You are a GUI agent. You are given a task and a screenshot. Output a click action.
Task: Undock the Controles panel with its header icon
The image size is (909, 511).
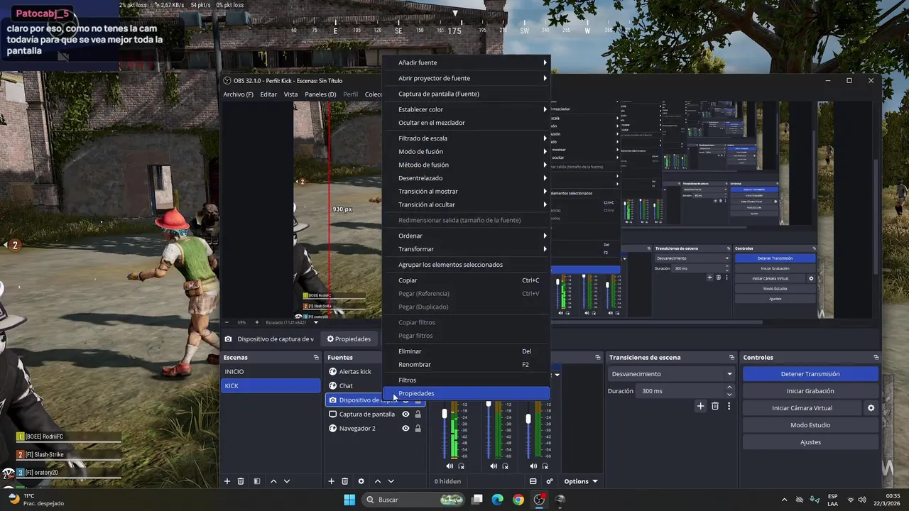point(876,357)
